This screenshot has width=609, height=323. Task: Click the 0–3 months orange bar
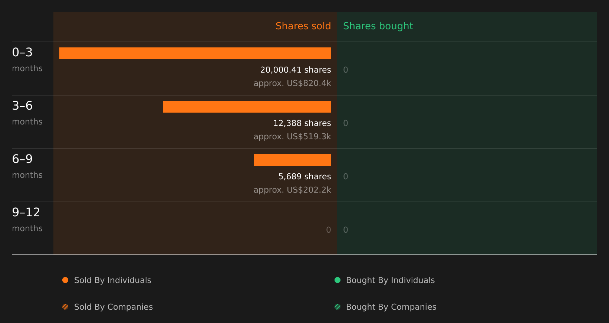195,53
